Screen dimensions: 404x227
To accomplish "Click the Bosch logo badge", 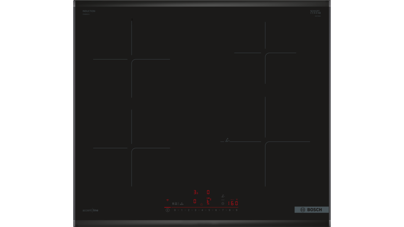I will tap(312, 210).
